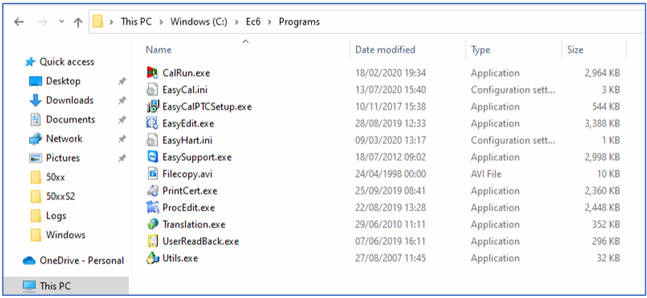This screenshot has height=298, width=647.
Task: Sort files by Date modified column
Action: click(385, 50)
